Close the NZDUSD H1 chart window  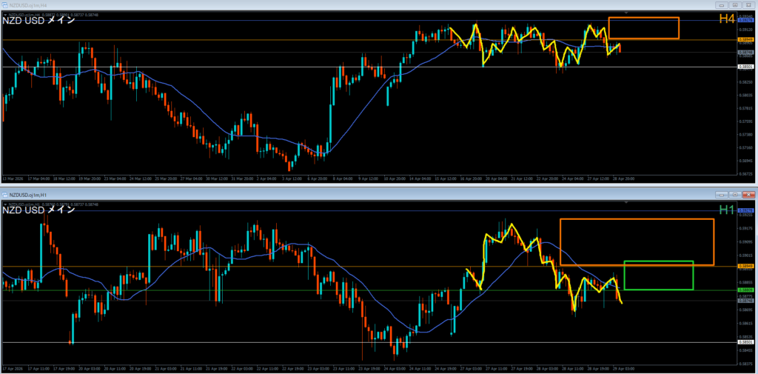[748, 195]
